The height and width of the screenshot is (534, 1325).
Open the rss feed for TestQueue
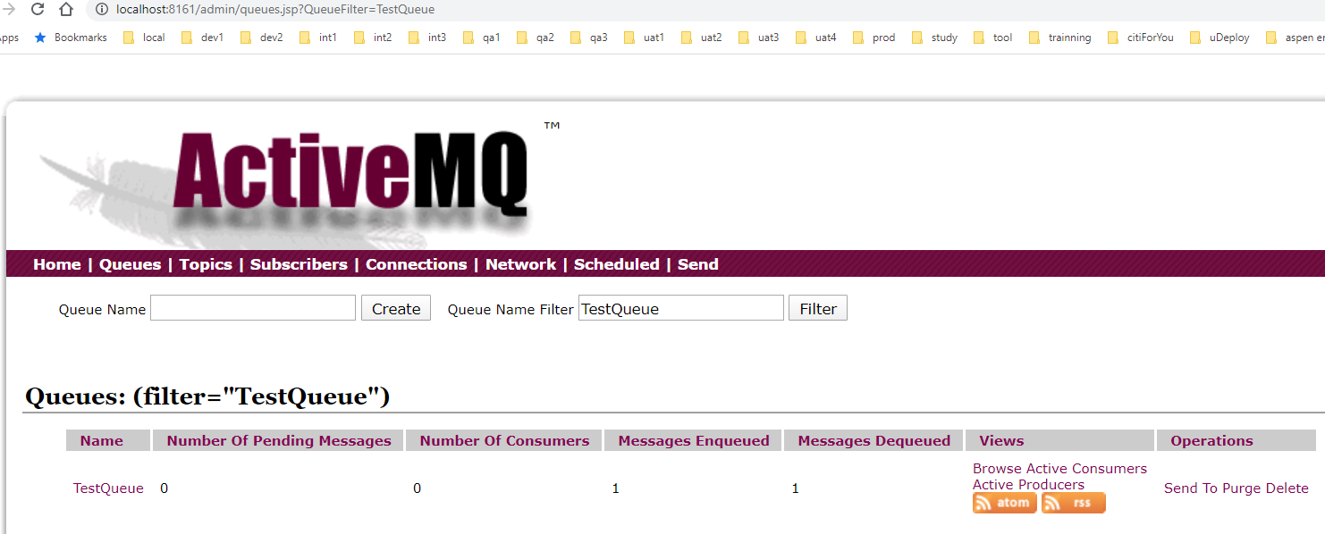(1074, 503)
